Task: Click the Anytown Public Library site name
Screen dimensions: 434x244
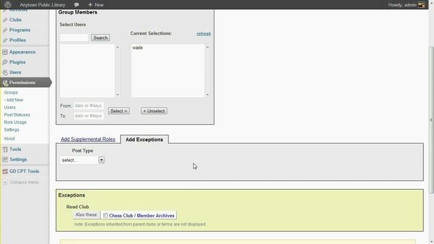Action: [x=42, y=5]
